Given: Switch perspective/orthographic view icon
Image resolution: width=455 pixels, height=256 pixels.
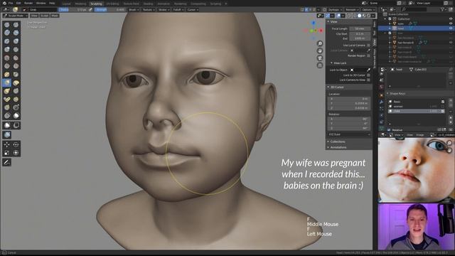Looking at the screenshot, I should click(320, 65).
